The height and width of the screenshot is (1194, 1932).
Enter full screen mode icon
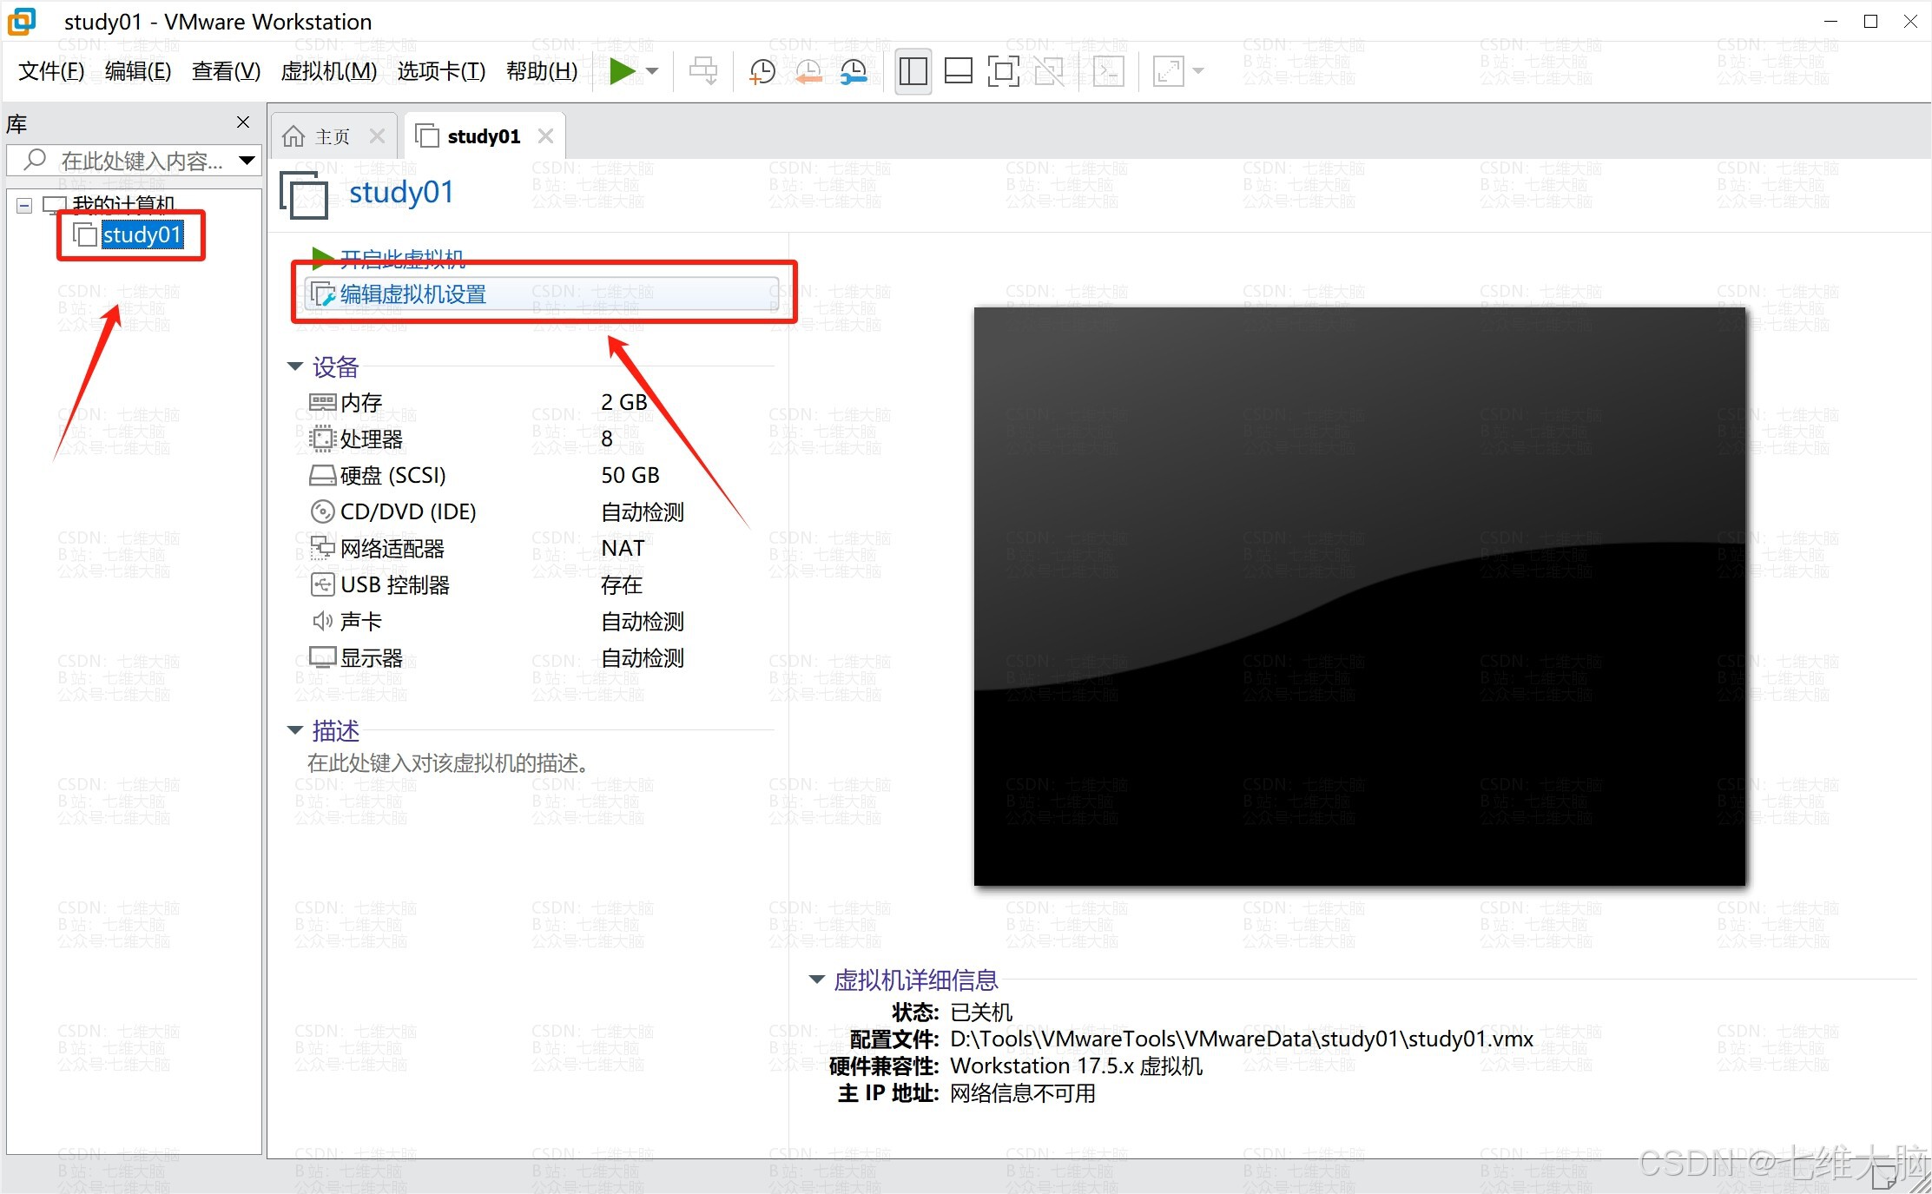point(1003,71)
